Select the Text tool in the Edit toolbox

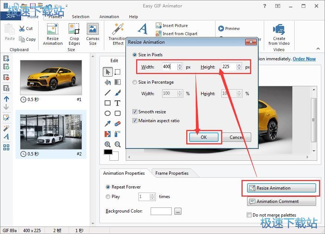(x=117, y=103)
